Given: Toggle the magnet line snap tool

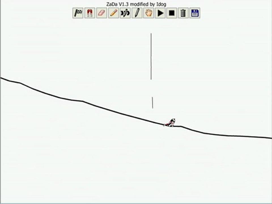Looking at the screenshot, I should [90, 13].
